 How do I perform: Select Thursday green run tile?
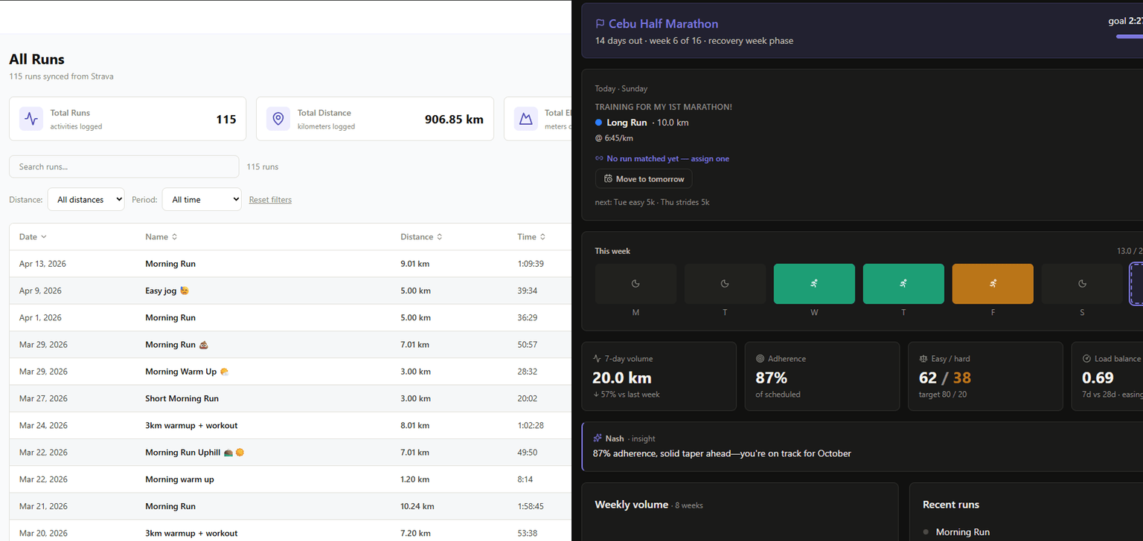[903, 284]
